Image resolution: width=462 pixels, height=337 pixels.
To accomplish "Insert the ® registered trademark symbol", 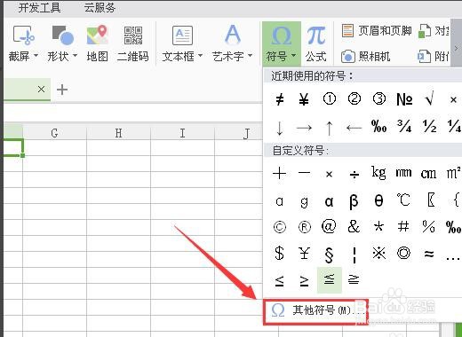I will pyautogui.click(x=305, y=227).
